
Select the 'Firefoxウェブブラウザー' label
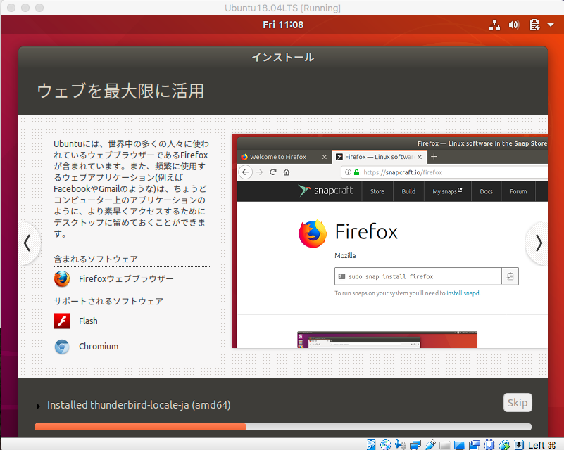126,278
